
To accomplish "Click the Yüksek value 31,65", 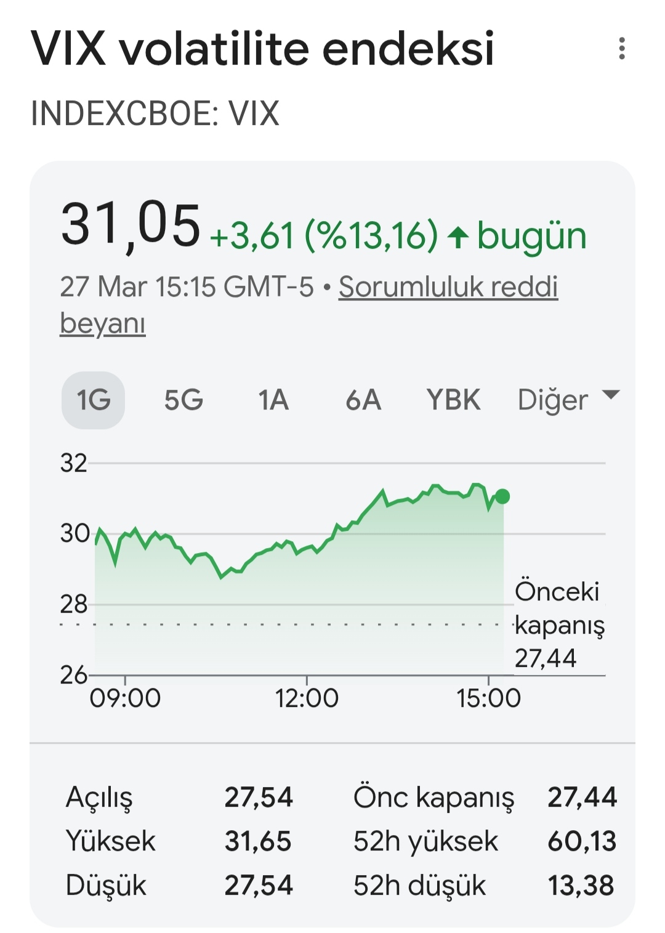I will click(x=258, y=841).
